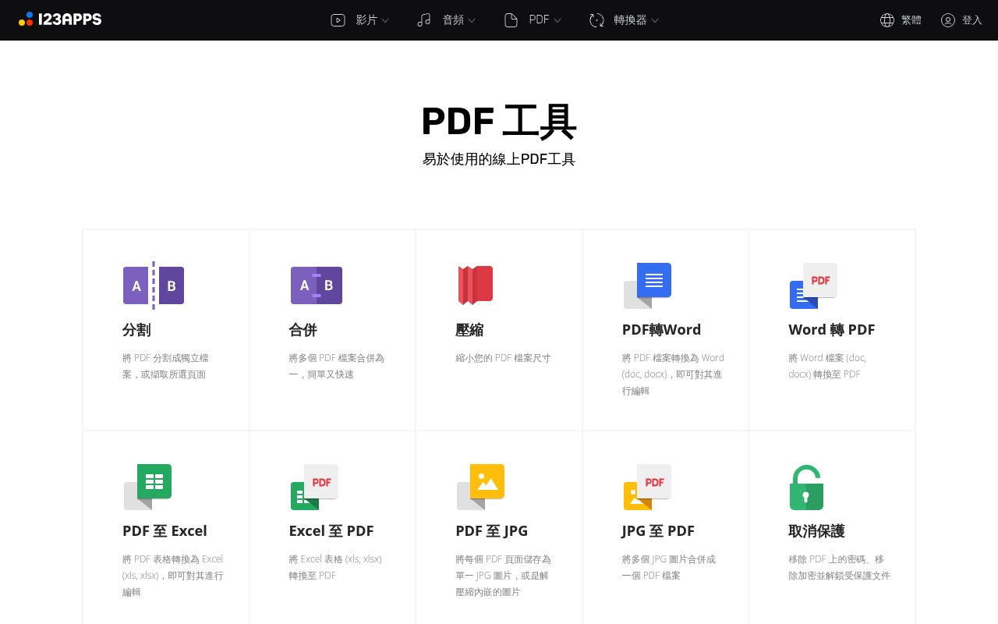Switch language via 繁體 label
Viewport: 998px width, 624px height.
point(911,20)
